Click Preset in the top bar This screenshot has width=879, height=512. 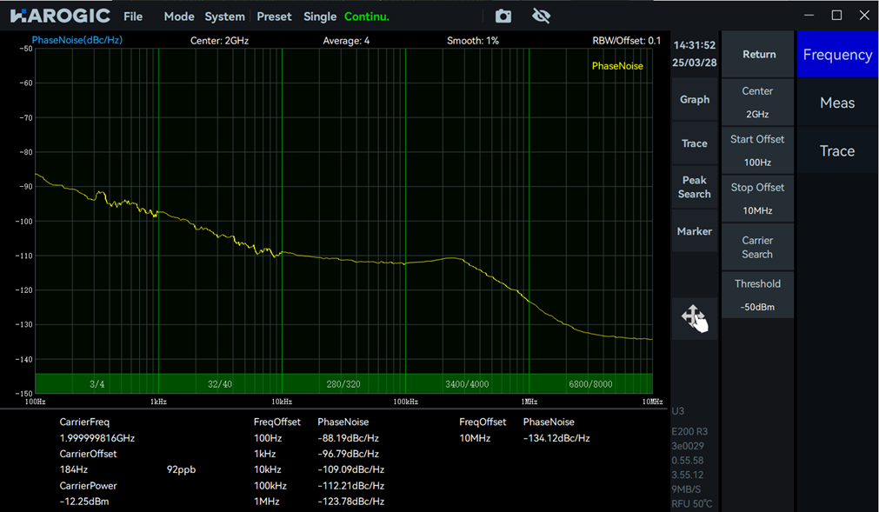click(x=274, y=17)
